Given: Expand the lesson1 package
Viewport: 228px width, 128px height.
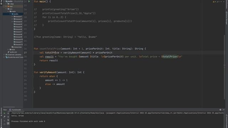Looking at the screenshot, I should coord(12,17).
